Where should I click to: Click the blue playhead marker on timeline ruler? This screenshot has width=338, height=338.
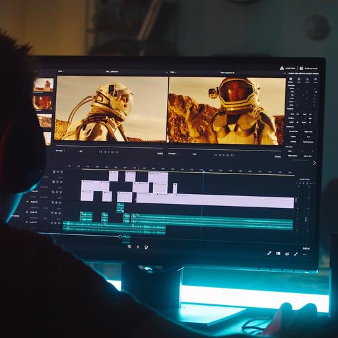click(x=203, y=171)
